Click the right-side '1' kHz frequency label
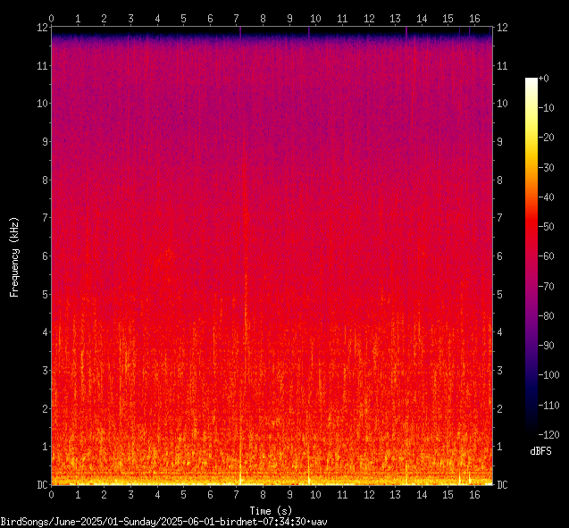This screenshot has height=528, width=569. click(499, 447)
